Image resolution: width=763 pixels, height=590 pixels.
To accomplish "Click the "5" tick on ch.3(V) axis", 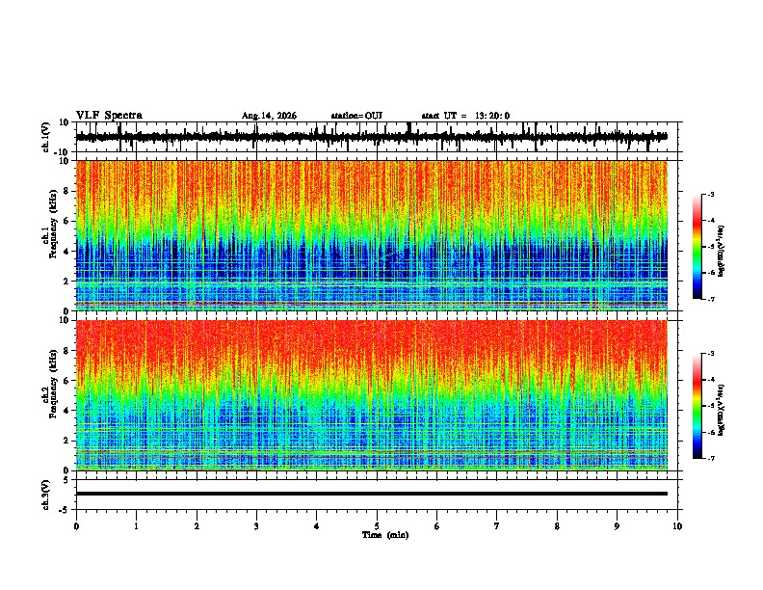I will point(67,479).
